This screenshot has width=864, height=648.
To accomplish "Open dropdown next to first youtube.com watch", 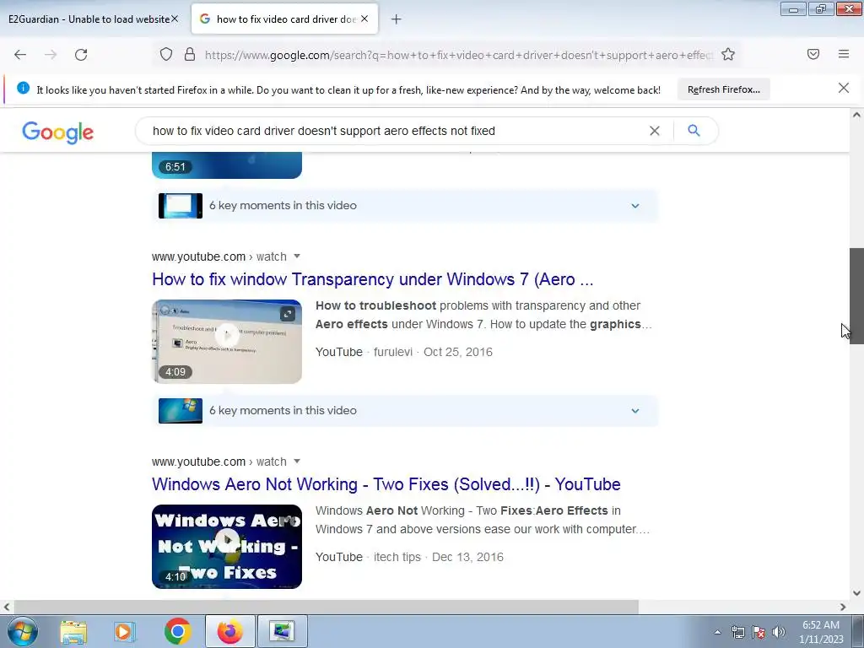I will [x=297, y=256].
